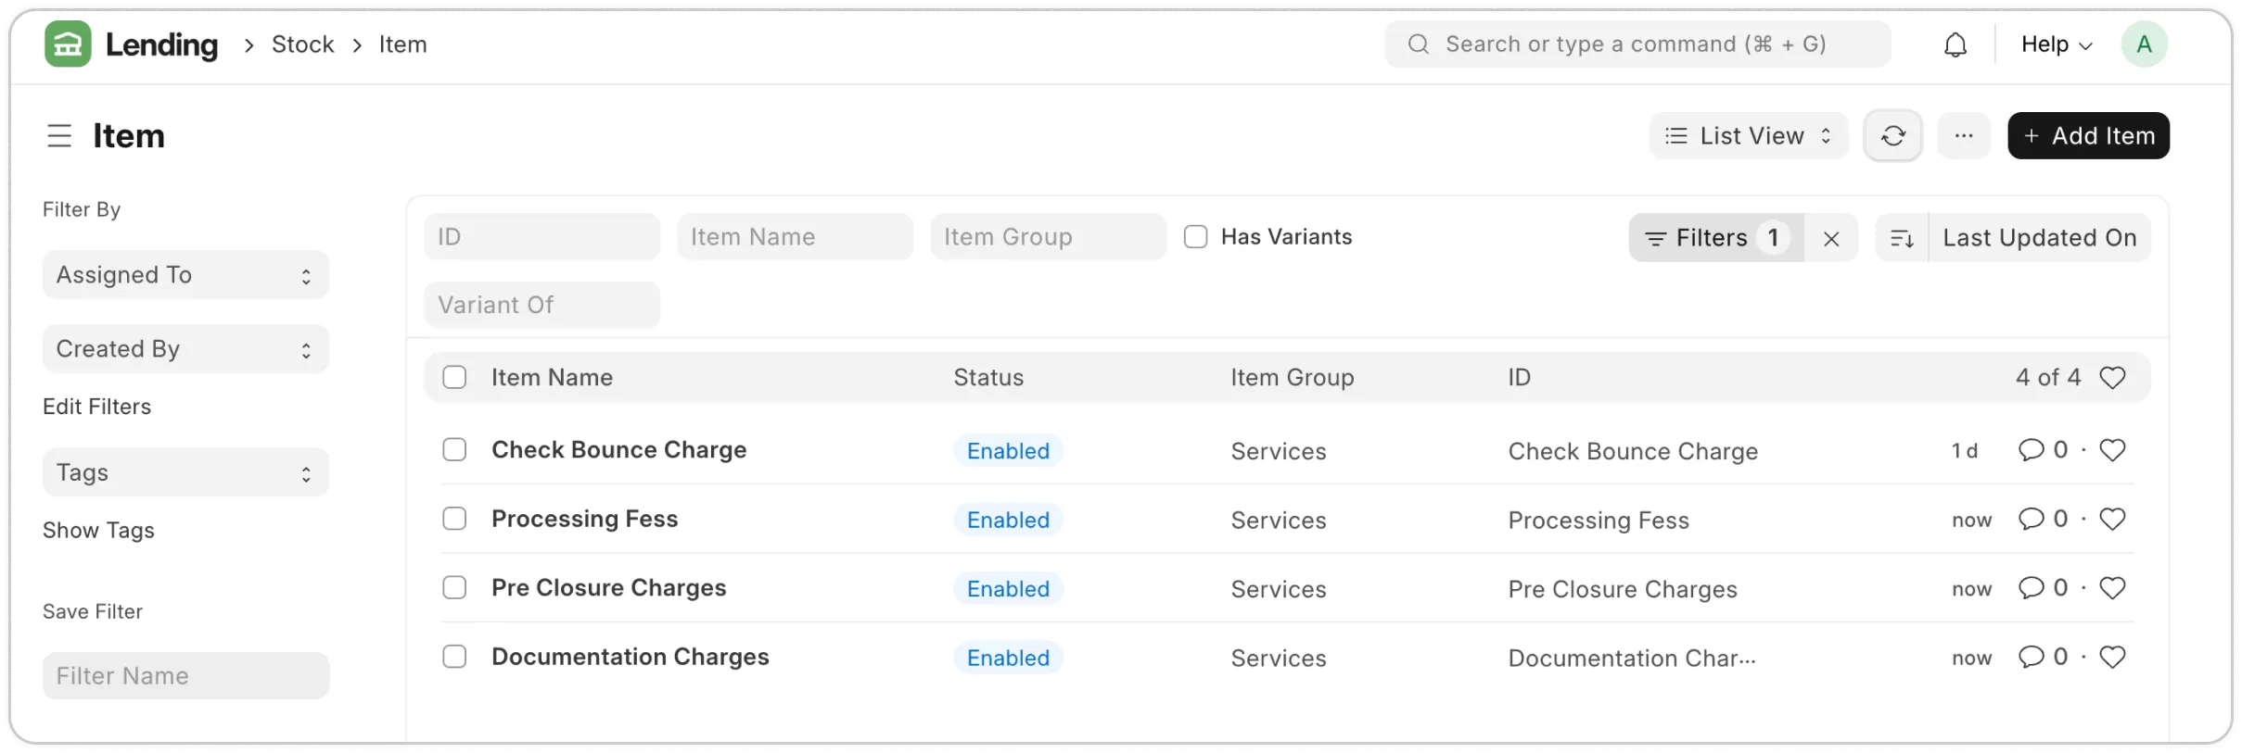Tick the Pre Closure Charges row checkbox
This screenshot has height=753, width=2242.
coord(454,588)
